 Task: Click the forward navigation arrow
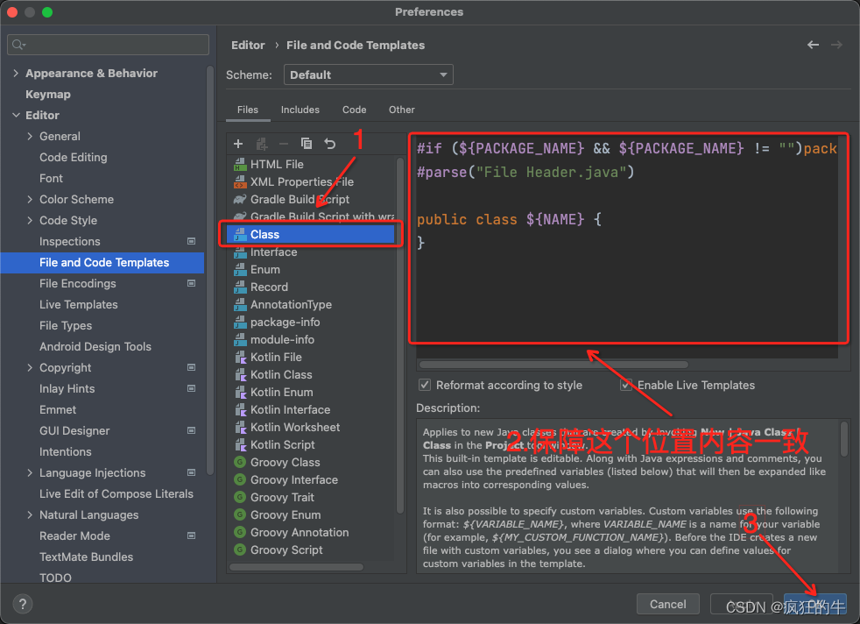click(836, 45)
